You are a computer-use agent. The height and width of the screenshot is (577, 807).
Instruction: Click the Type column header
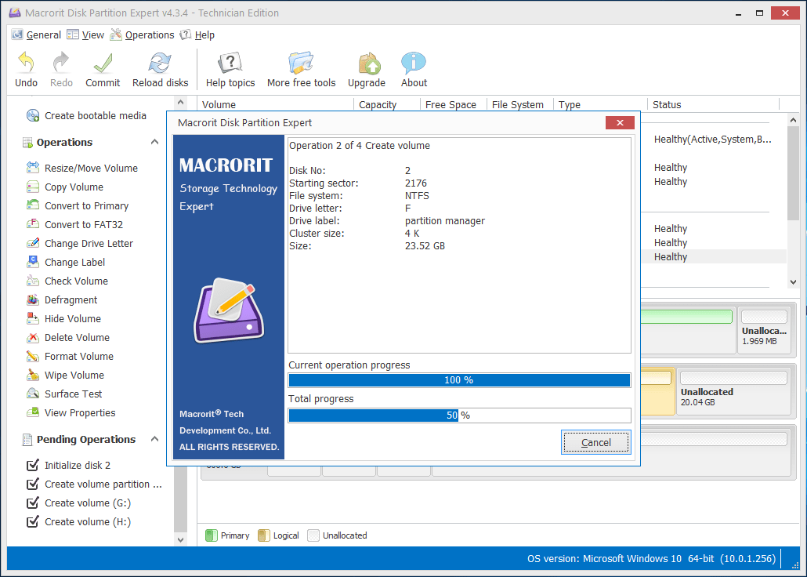point(600,104)
